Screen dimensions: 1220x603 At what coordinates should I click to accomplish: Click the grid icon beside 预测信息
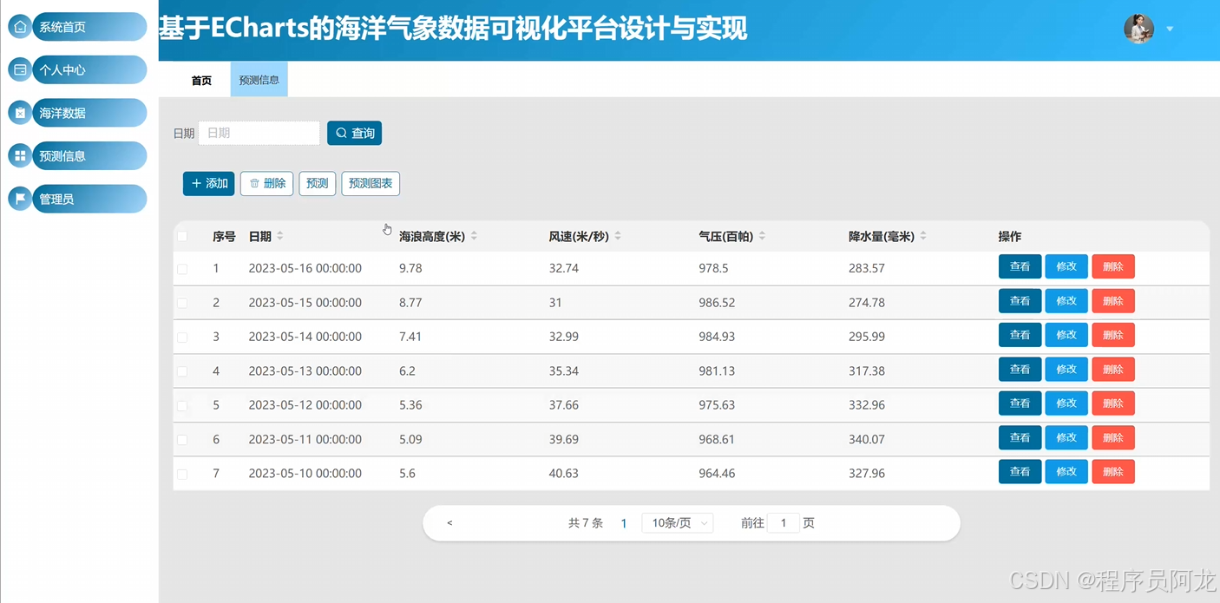point(20,156)
